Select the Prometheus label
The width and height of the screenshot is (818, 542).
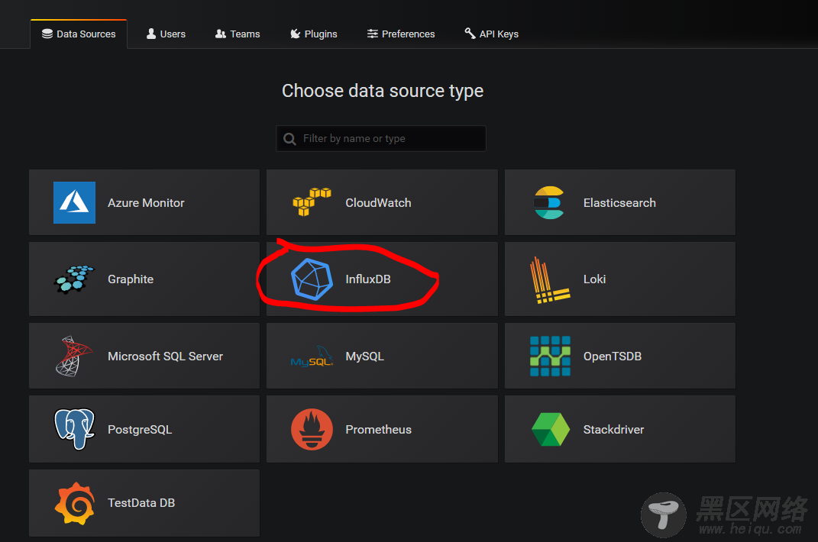click(x=378, y=429)
